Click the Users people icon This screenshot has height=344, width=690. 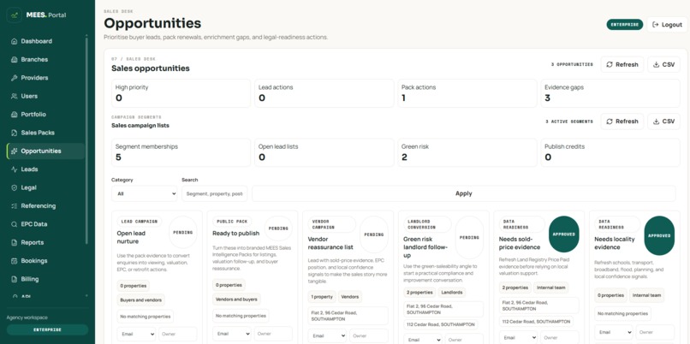click(14, 97)
